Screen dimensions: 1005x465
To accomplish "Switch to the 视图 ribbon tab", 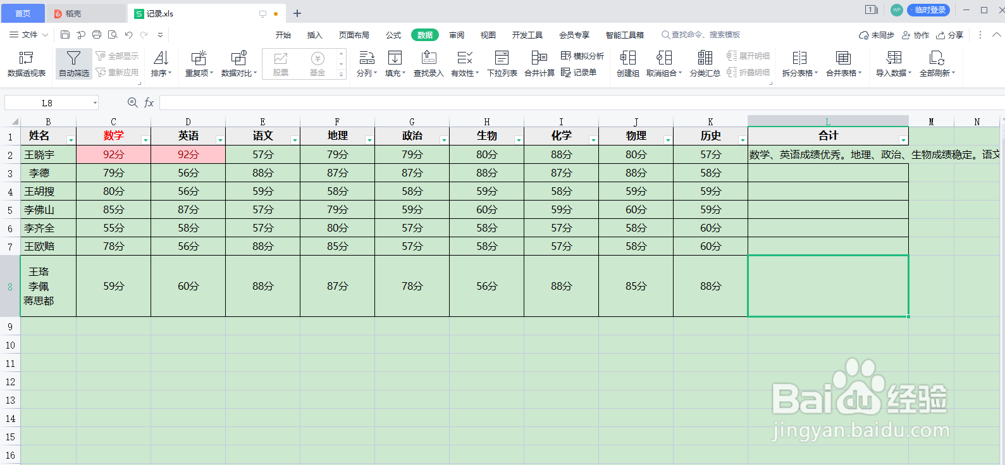I will [x=488, y=35].
